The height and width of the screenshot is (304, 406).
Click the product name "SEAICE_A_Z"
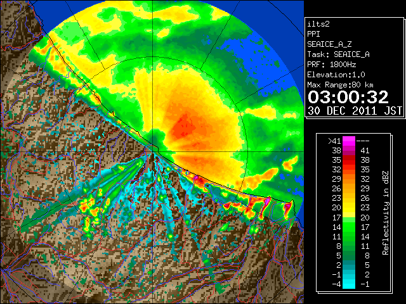tap(329, 44)
